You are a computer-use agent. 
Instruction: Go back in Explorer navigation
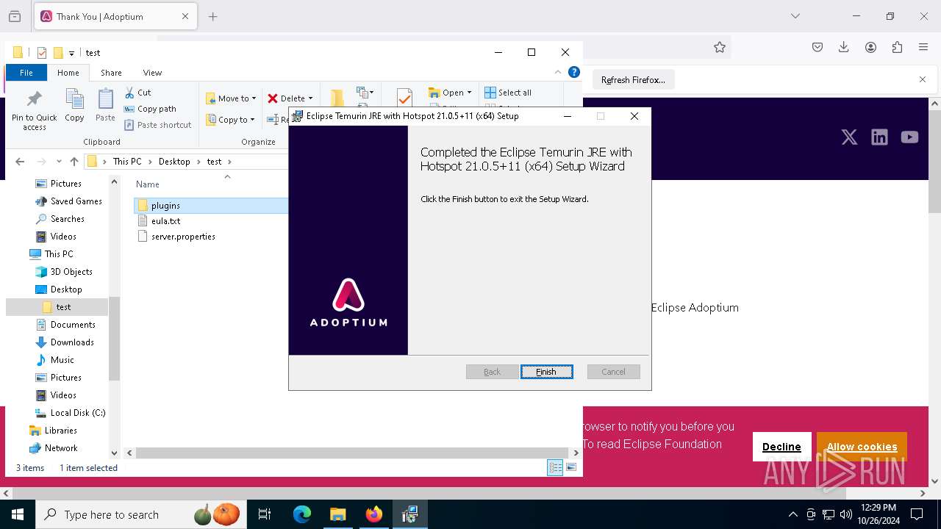(20, 162)
